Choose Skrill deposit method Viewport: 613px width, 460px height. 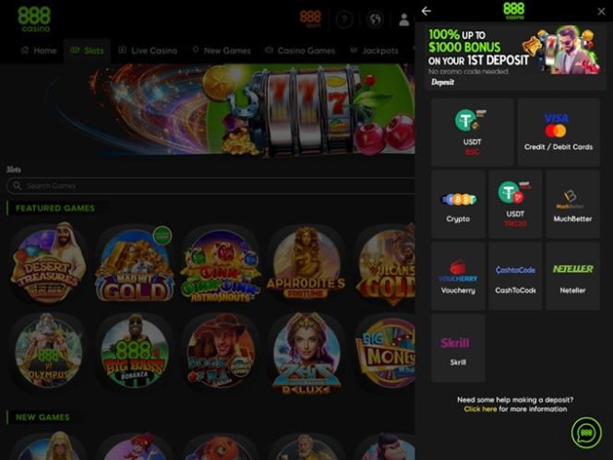point(458,348)
